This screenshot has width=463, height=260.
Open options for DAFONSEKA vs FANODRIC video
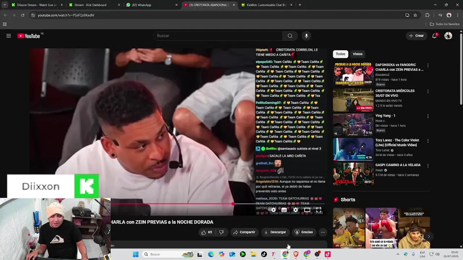428,66
